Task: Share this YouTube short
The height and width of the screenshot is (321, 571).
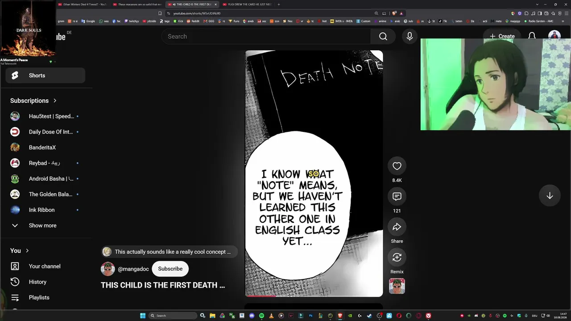Action: [397, 227]
